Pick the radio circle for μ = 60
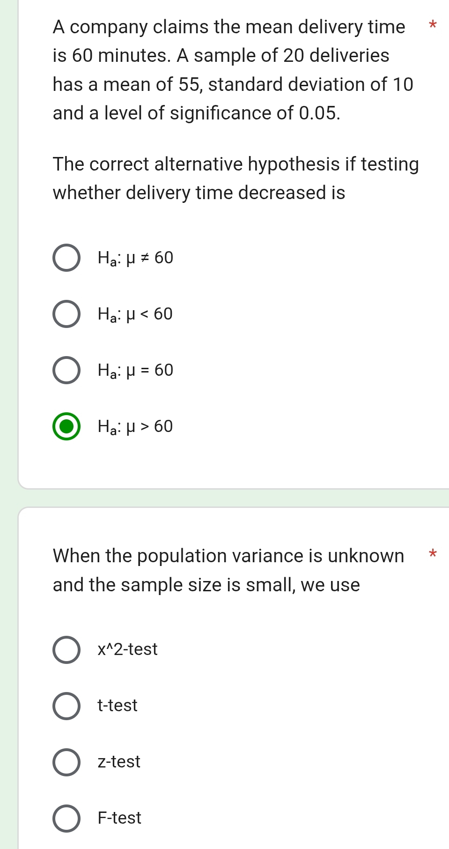The height and width of the screenshot is (849, 449). click(x=66, y=370)
